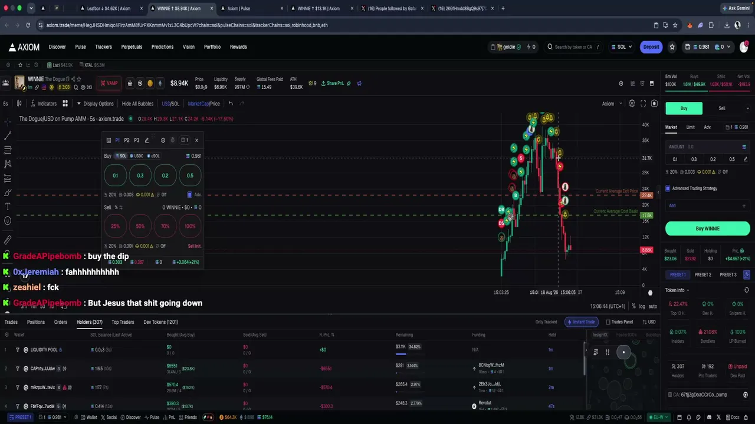Click the Deposit button
755x424 pixels.
click(x=651, y=47)
